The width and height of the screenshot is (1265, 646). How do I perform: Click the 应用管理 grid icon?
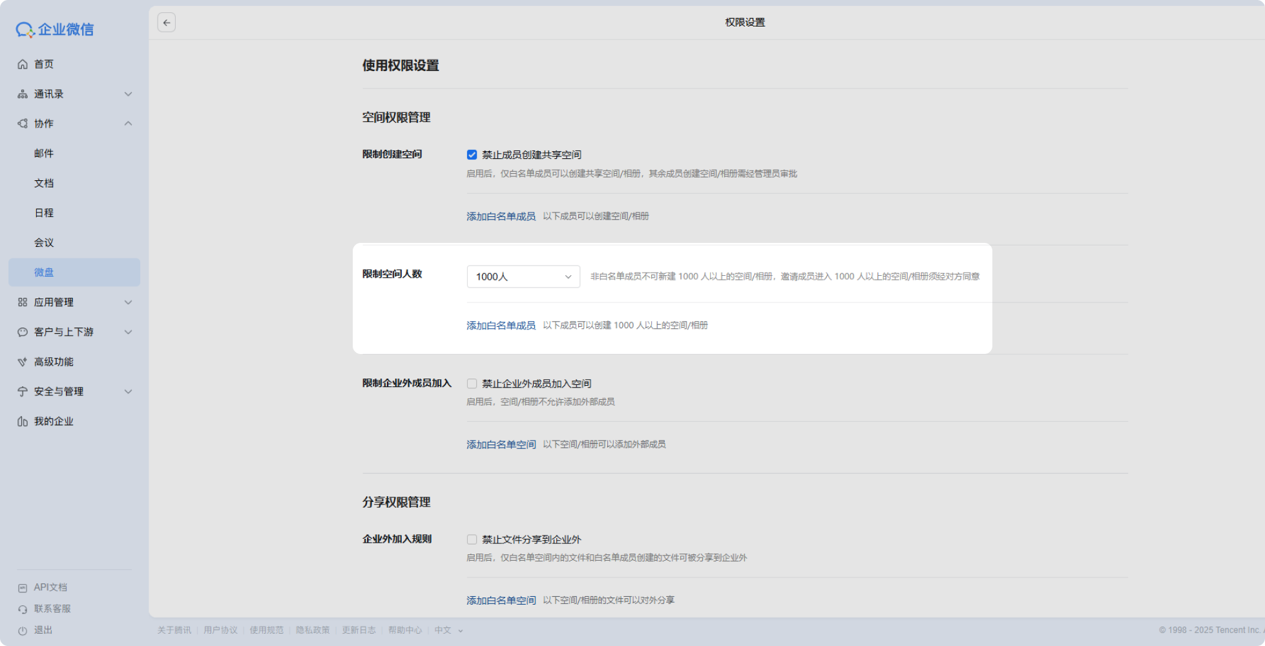23,302
